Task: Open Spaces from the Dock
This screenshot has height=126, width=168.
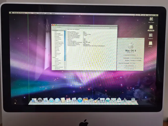Action: point(102,100)
